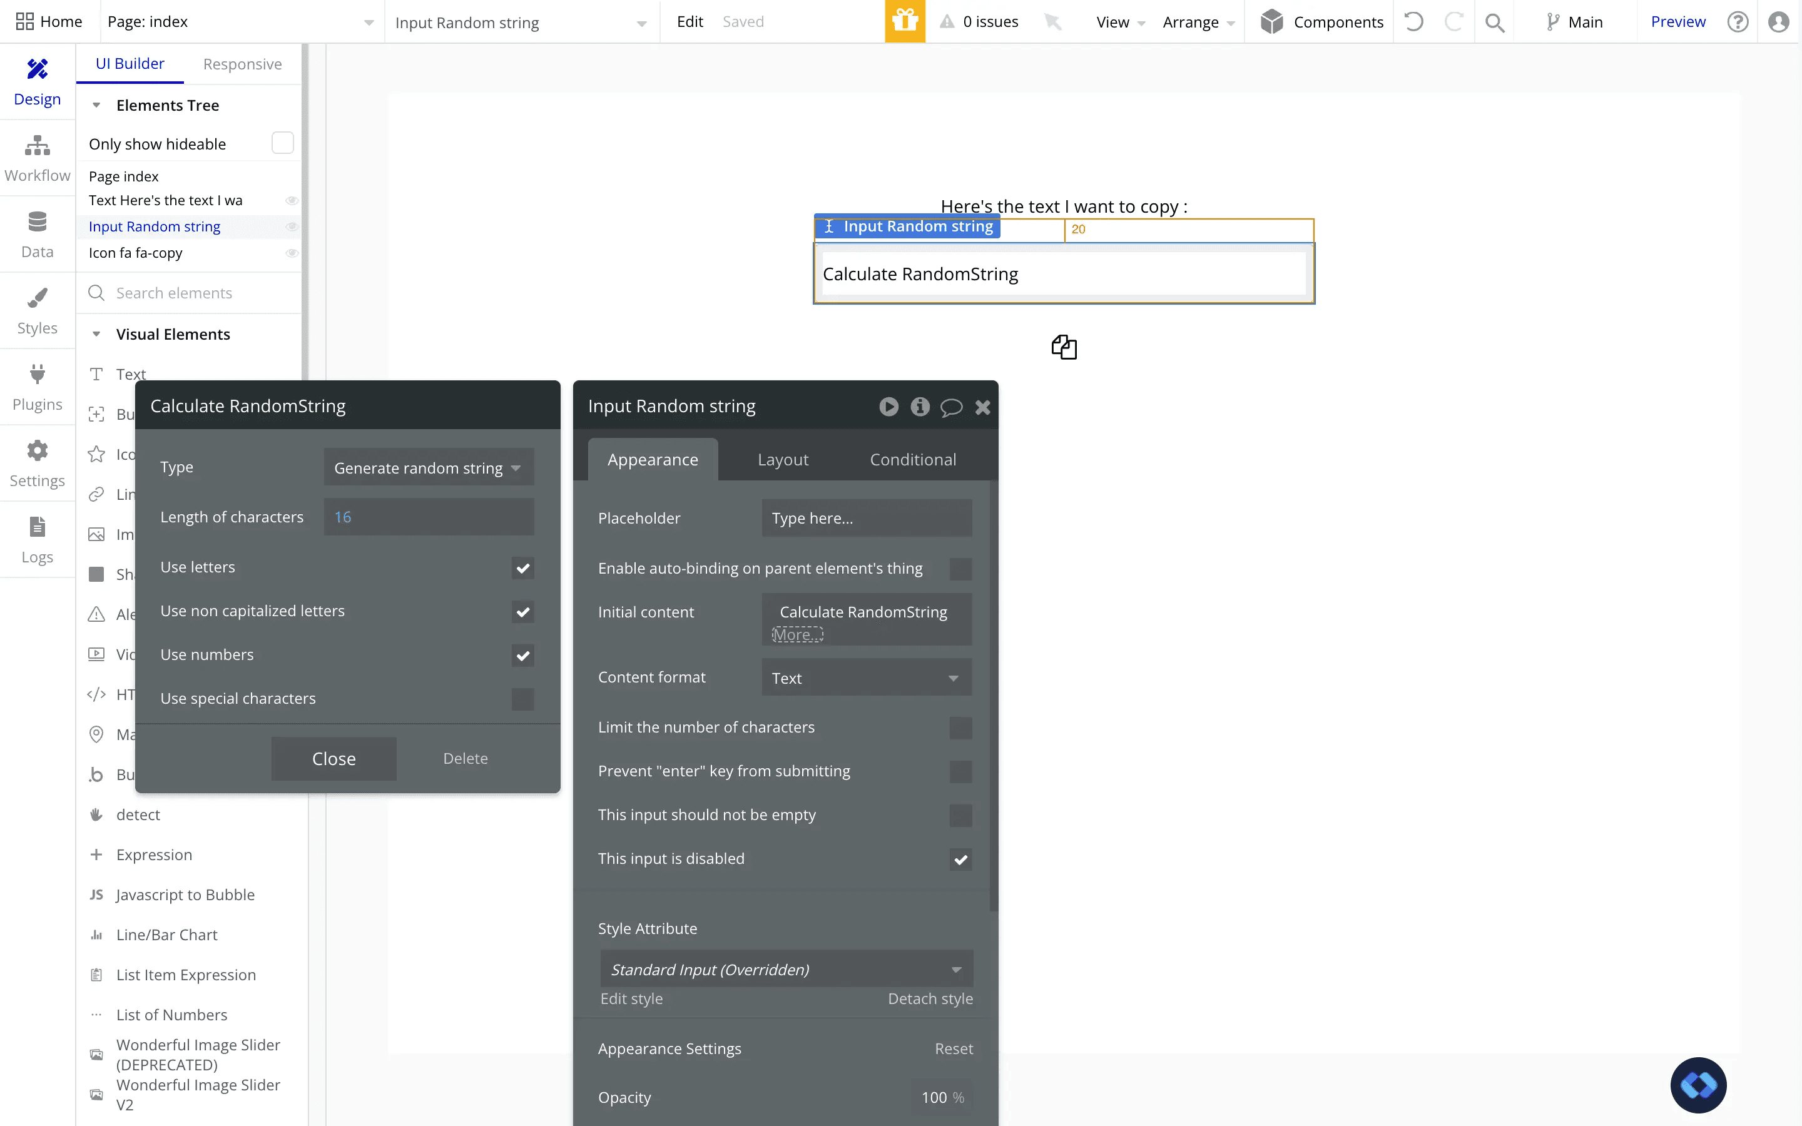Switch to the Data section
Screen dimensions: 1802x1126
pyautogui.click(x=38, y=233)
